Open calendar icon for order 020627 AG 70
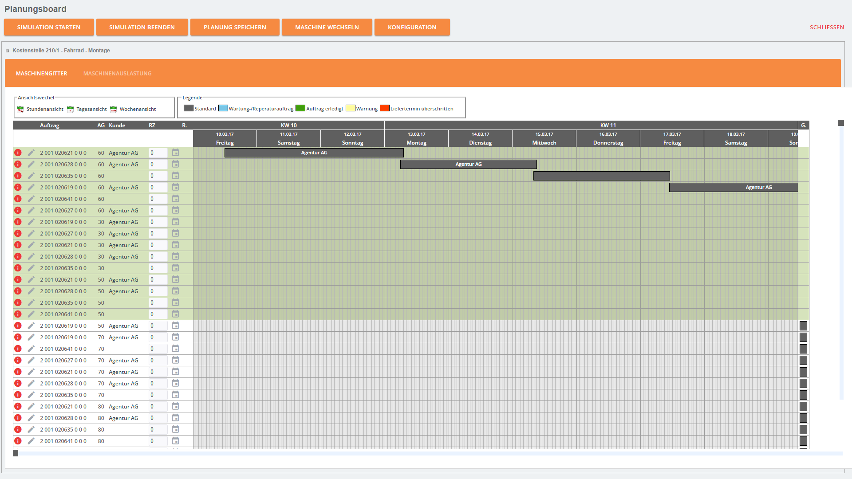852x479 pixels. [175, 360]
